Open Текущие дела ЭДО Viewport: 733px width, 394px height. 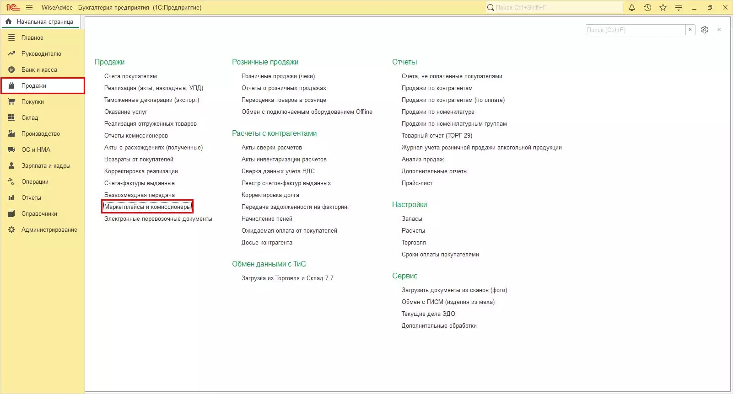pyautogui.click(x=428, y=314)
